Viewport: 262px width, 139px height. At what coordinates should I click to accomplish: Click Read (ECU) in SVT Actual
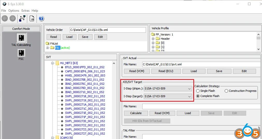click(x=166, y=71)
